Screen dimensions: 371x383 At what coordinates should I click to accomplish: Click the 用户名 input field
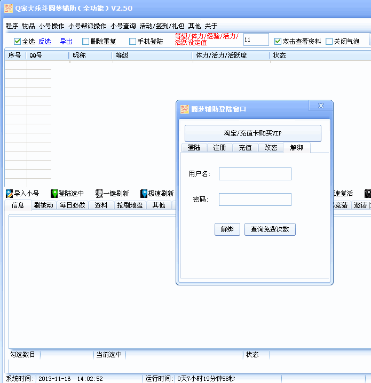coord(255,174)
